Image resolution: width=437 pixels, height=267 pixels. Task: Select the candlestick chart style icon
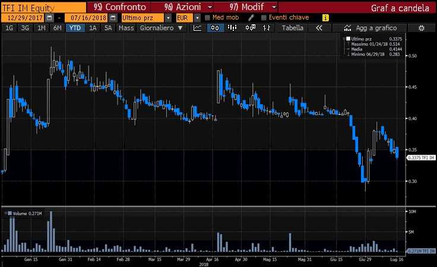point(216,28)
